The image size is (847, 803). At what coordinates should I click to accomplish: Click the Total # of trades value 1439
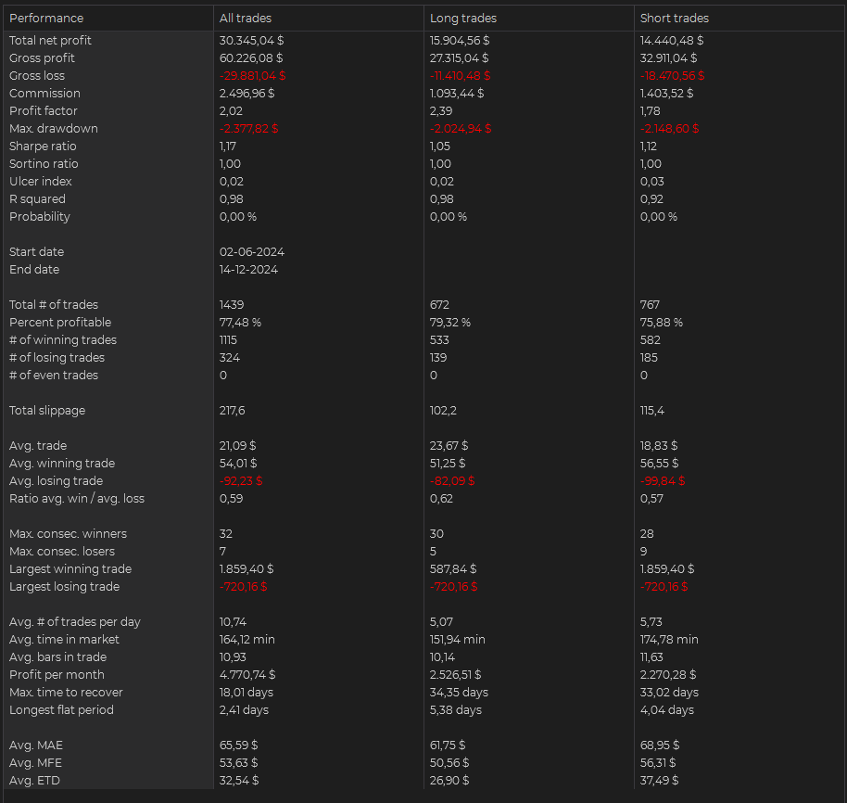[233, 304]
